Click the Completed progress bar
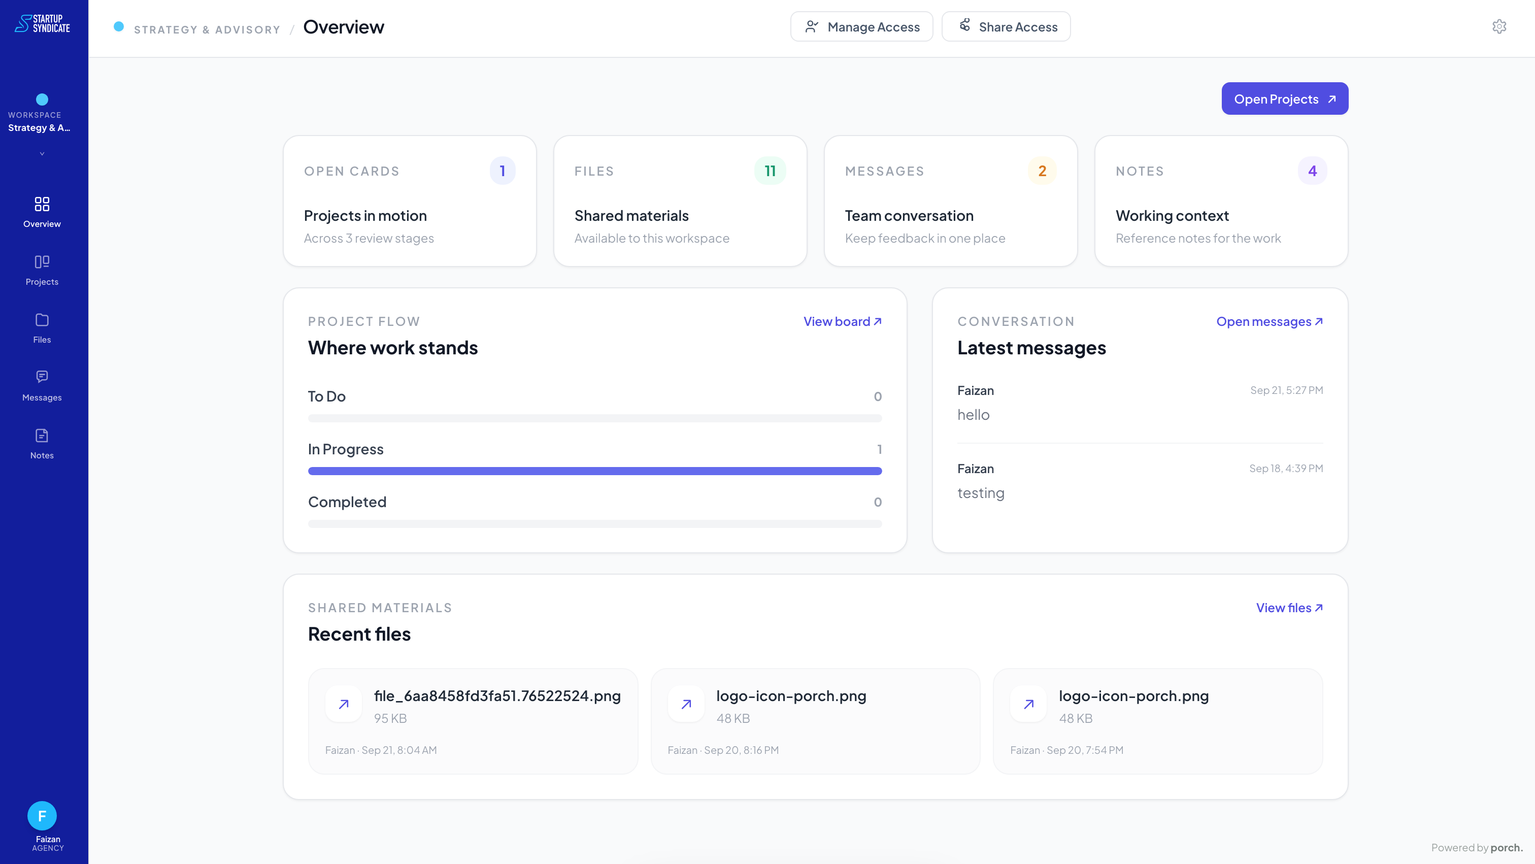 click(595, 524)
